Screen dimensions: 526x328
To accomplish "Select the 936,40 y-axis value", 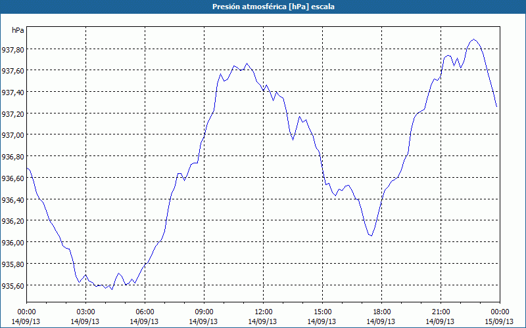I will click(x=12, y=200).
